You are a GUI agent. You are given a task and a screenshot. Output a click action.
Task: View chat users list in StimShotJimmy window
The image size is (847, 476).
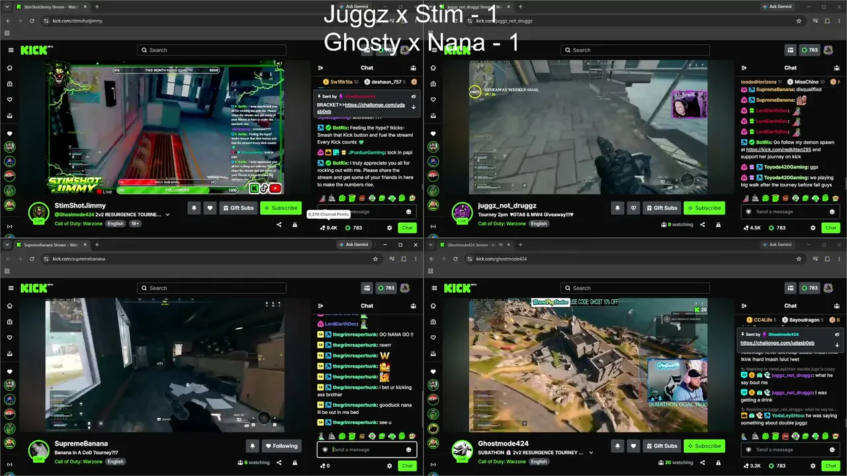point(414,67)
